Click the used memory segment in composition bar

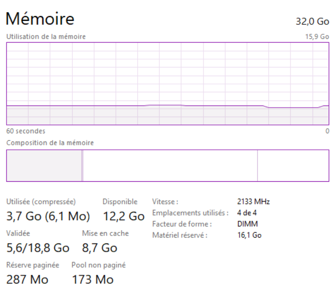(44, 166)
